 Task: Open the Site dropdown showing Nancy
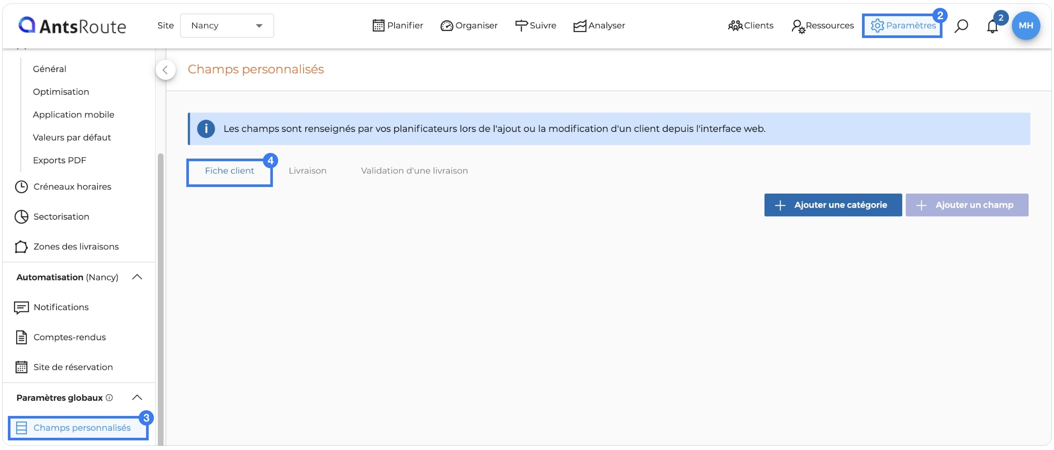pos(227,25)
